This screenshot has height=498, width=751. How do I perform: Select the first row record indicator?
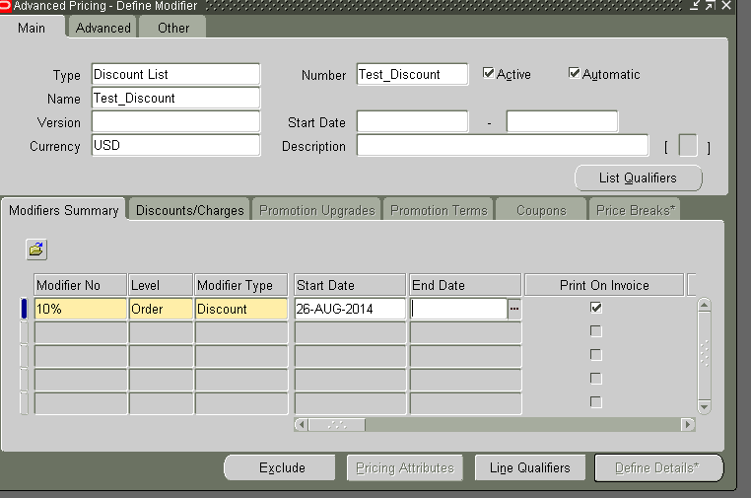24,309
